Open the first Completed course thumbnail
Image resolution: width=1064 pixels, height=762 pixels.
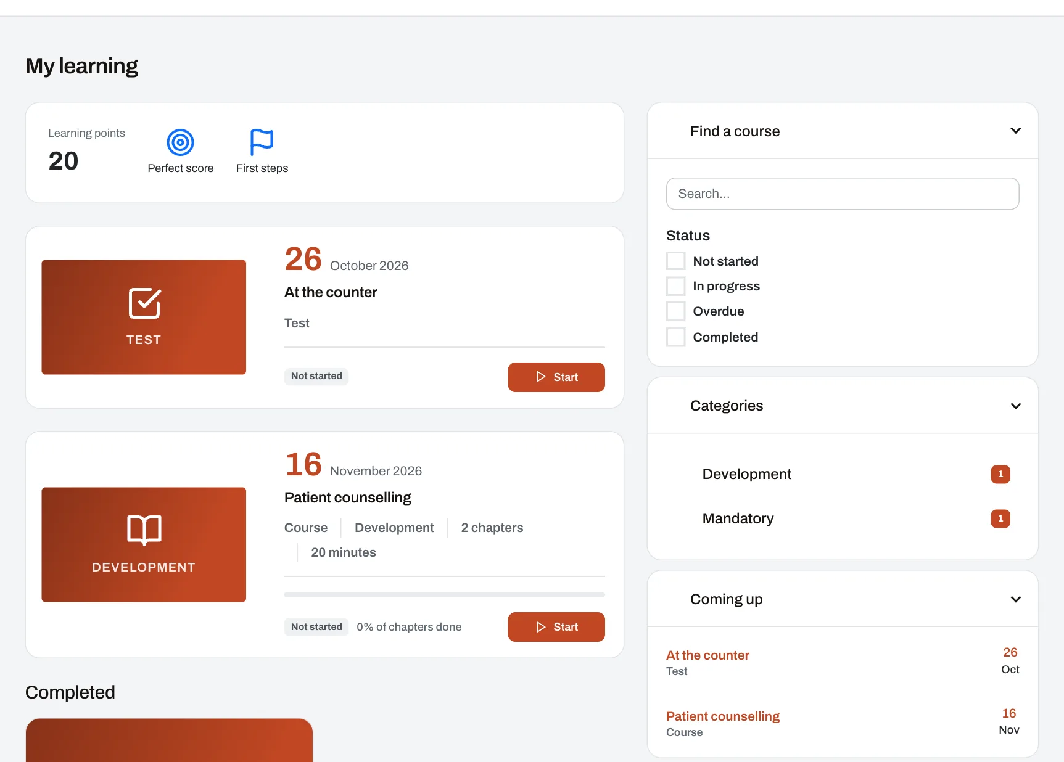170,740
